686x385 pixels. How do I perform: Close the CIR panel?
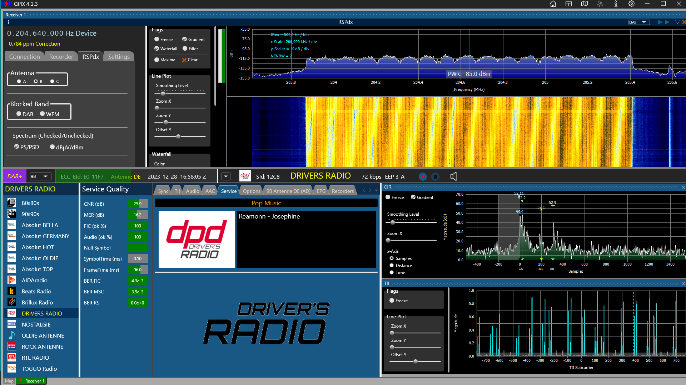click(683, 187)
